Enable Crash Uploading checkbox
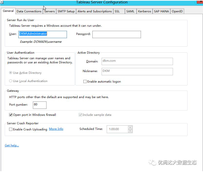 (x=11, y=129)
